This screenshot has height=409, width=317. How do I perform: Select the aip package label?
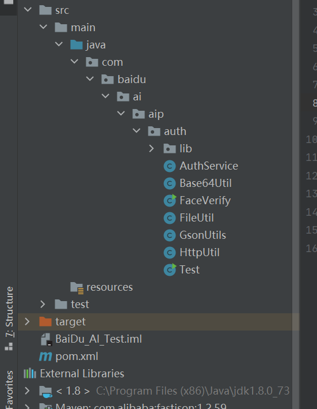point(156,114)
